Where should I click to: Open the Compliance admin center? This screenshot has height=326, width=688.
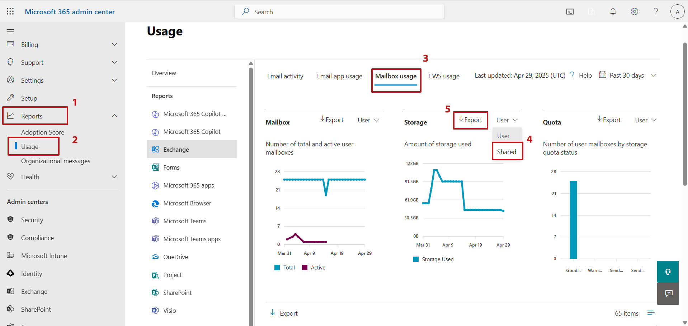tap(37, 238)
